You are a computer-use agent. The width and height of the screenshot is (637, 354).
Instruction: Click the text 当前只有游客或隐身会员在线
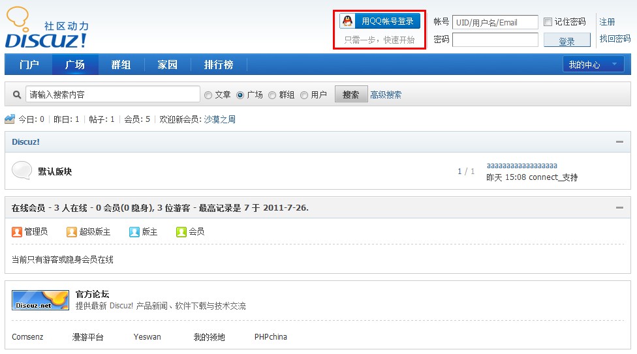(62, 260)
